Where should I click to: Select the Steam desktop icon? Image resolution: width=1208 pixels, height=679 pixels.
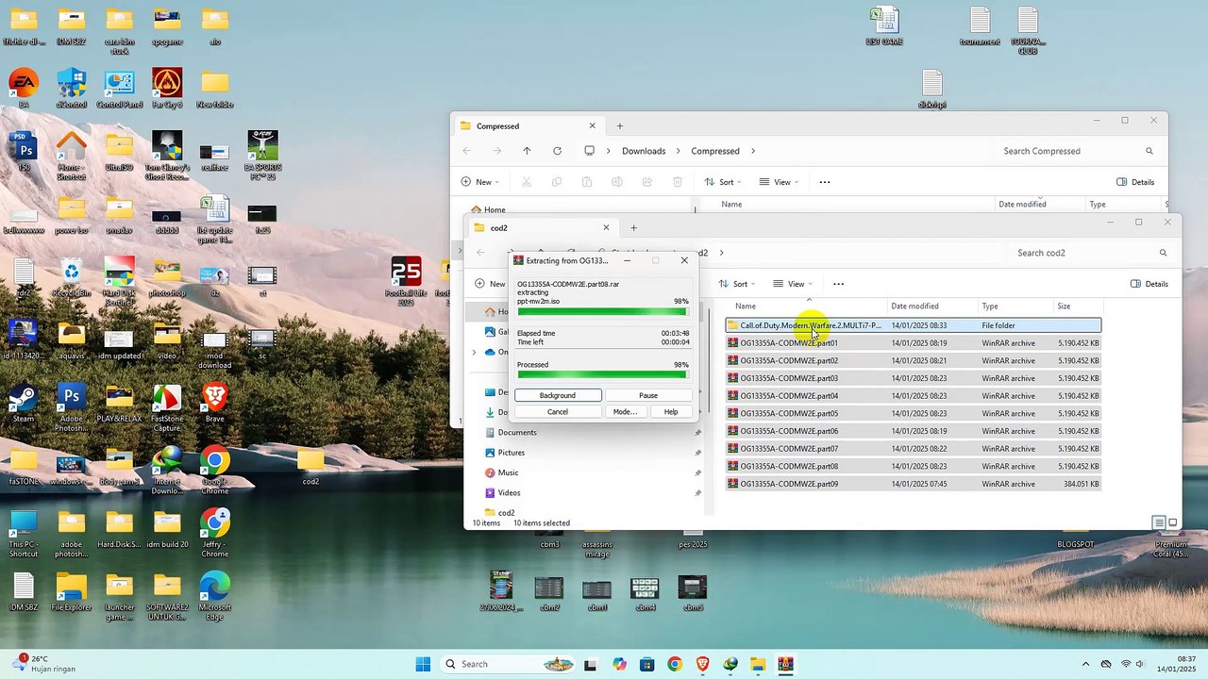24,401
